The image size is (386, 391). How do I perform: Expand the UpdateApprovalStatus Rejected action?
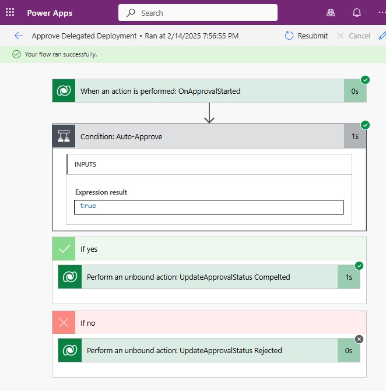pos(209,350)
